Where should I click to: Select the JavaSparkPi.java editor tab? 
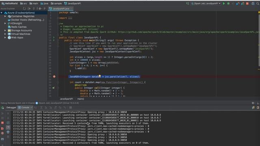pyautogui.click(x=61, y=9)
